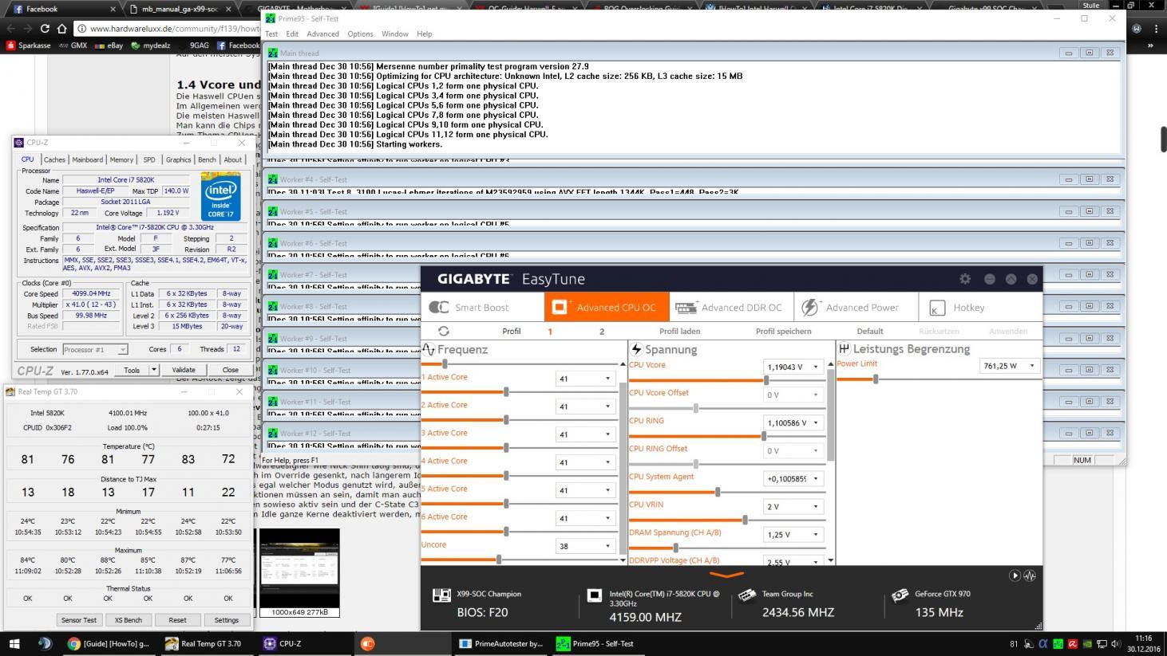Open eBay bookmark
The image size is (1167, 656).
coord(109,45)
